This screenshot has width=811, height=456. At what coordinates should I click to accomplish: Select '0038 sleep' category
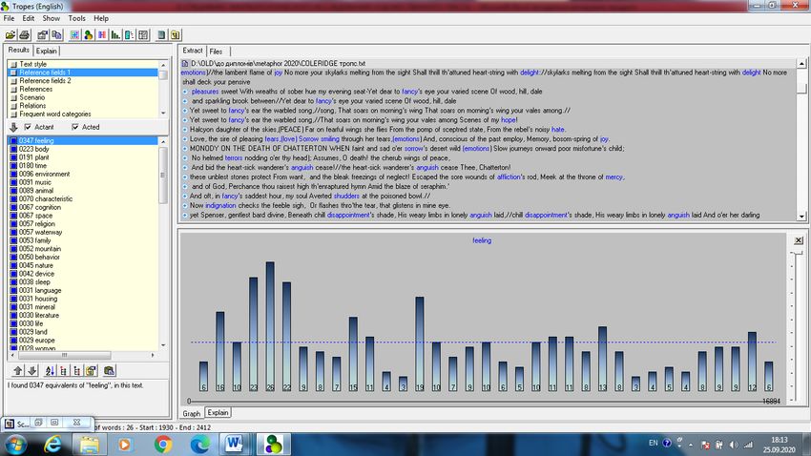pos(34,281)
